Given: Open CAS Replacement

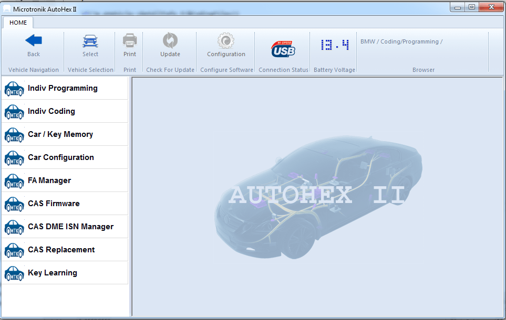Looking at the screenshot, I should (65, 250).
